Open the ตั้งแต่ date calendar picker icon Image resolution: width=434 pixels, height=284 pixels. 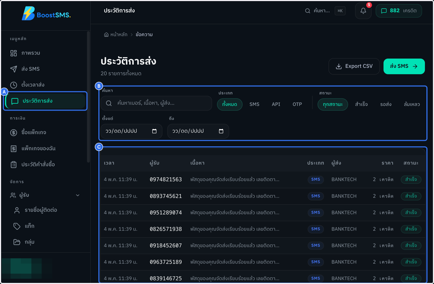154,131
